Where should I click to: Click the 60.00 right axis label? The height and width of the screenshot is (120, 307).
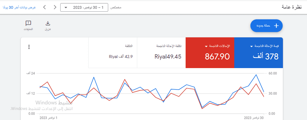tap(272, 73)
